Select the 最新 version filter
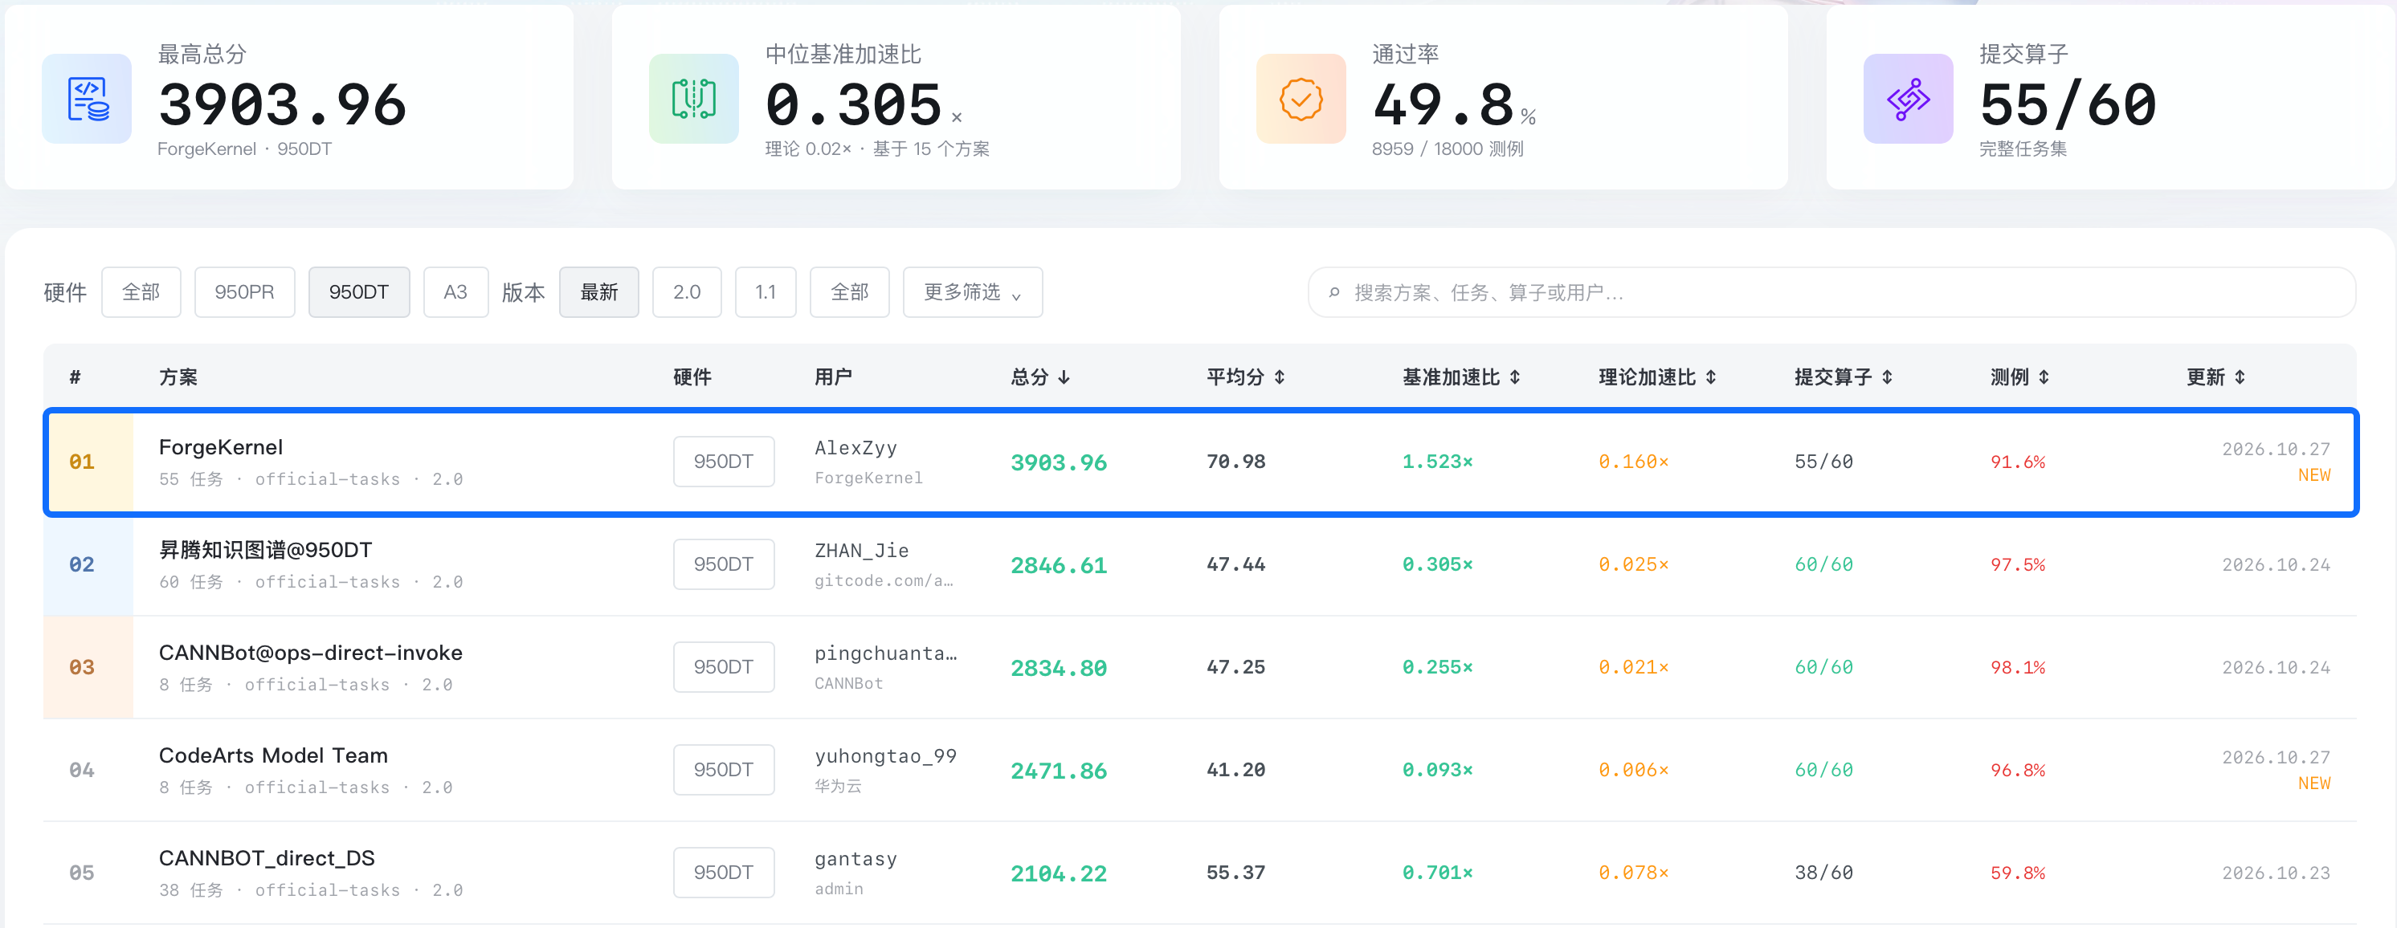 tap(599, 292)
